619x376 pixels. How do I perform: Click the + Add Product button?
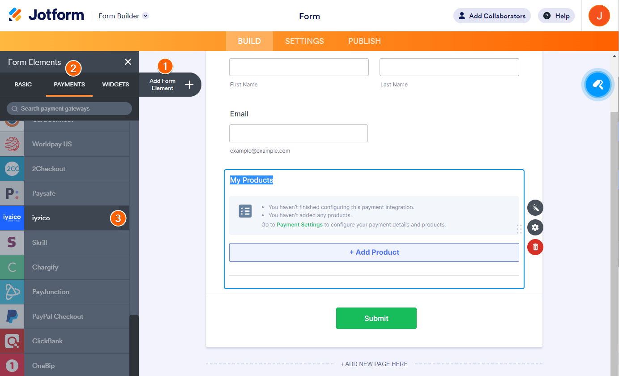(x=374, y=252)
